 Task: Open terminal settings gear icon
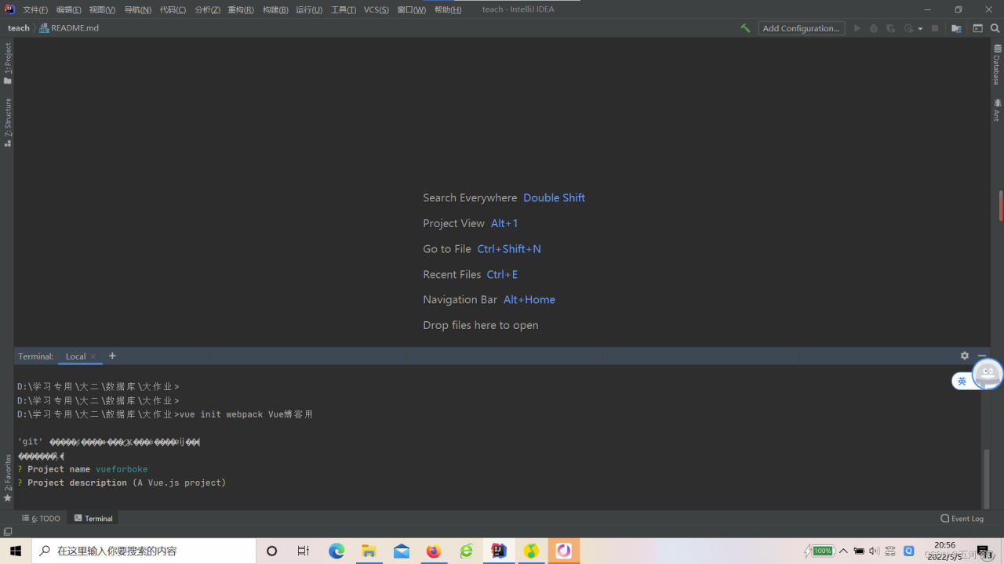[965, 356]
